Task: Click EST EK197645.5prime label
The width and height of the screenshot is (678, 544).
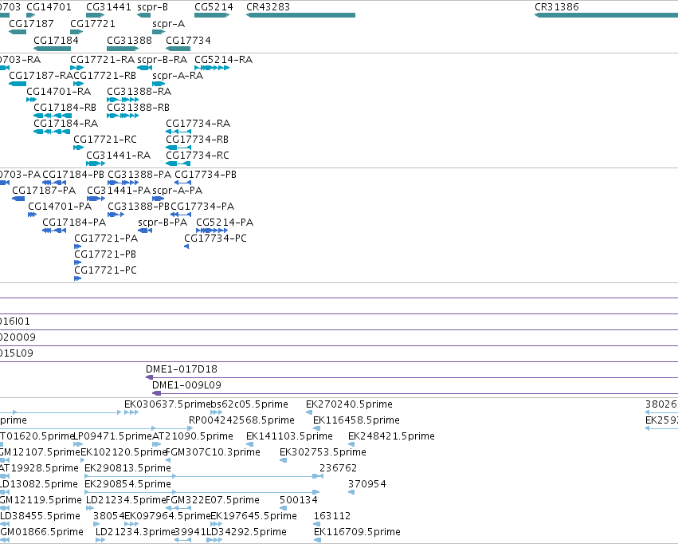Action: coord(253,517)
